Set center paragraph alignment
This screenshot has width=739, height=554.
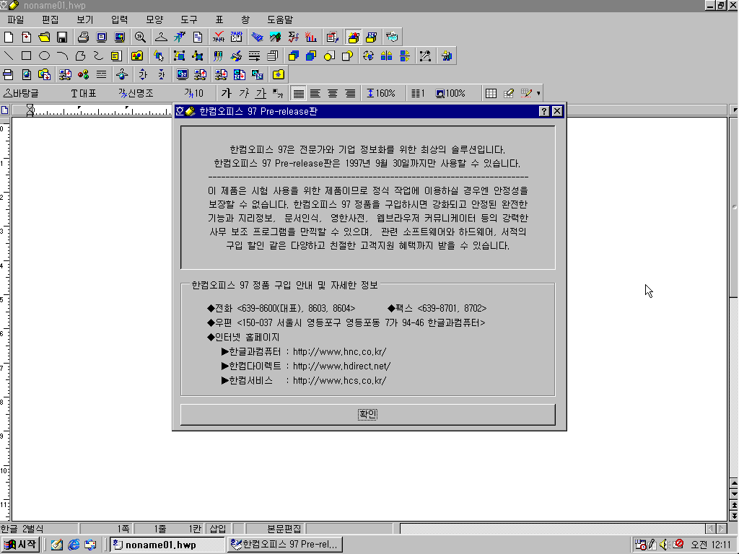[333, 93]
